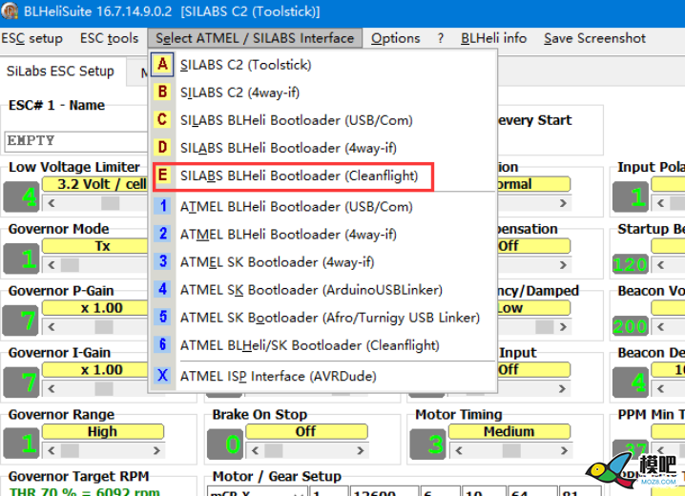Click the Governor I-Gain slider thumb
685x496 pixels.
(x=104, y=388)
